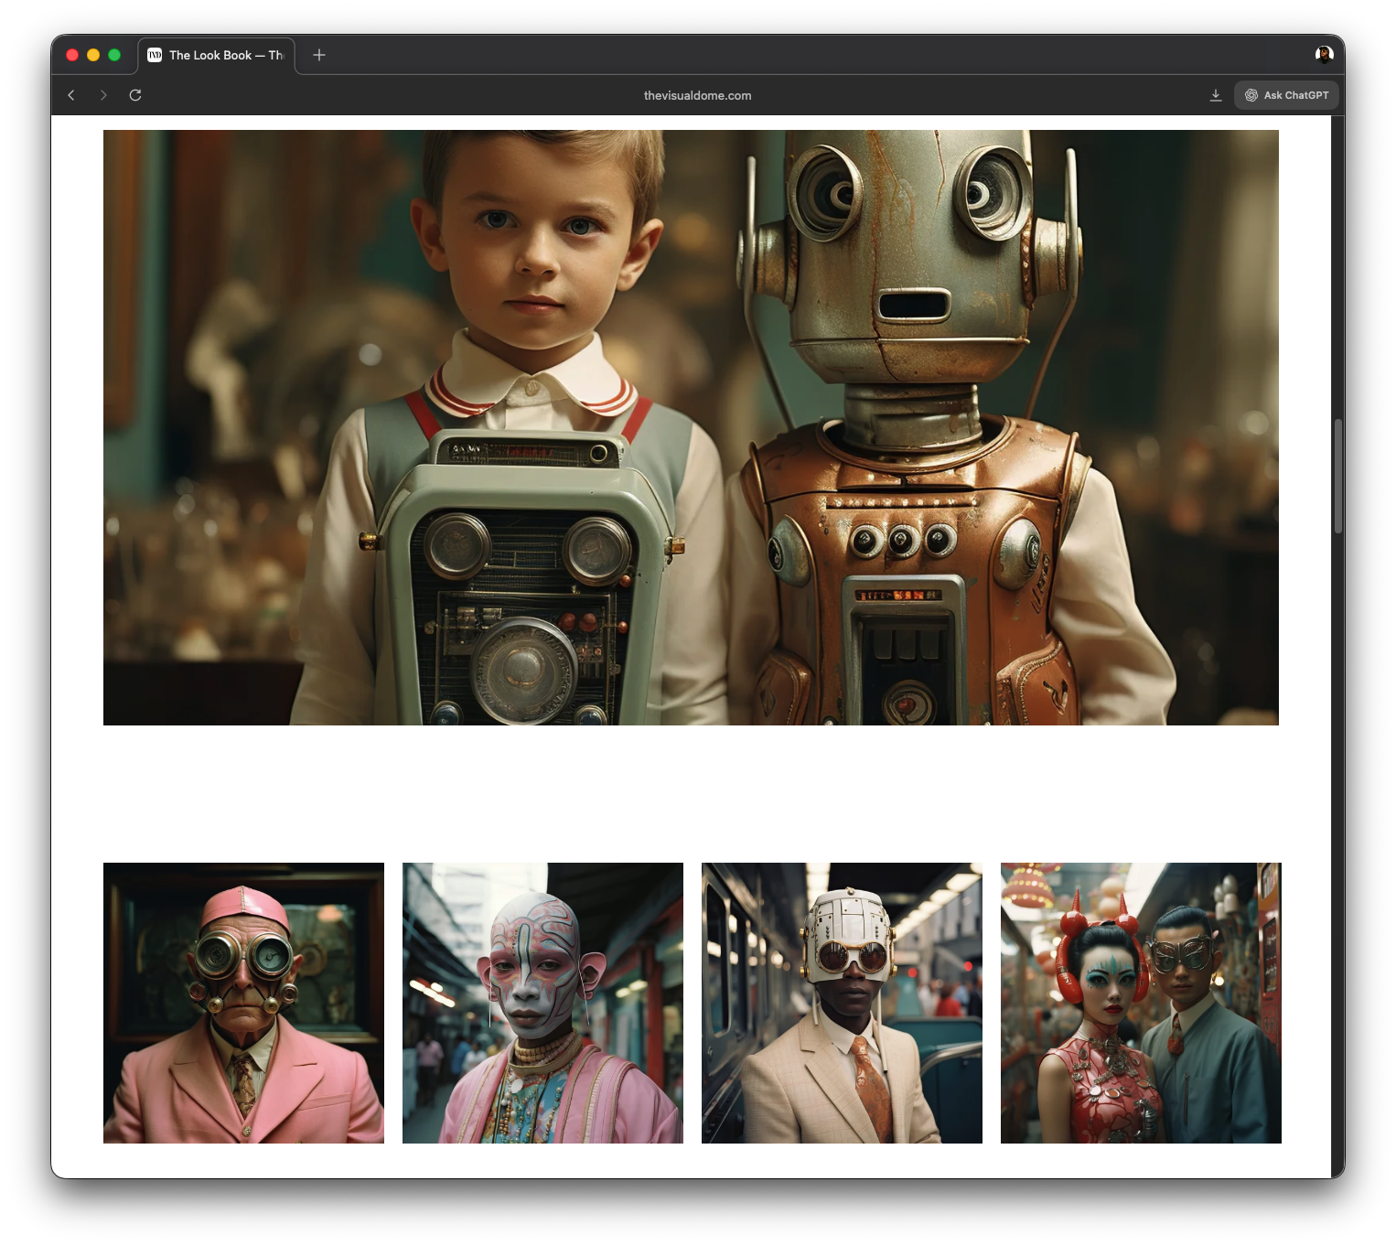The width and height of the screenshot is (1396, 1246).
Task: Click the vertical page scrollbar thumb
Action: [1337, 476]
